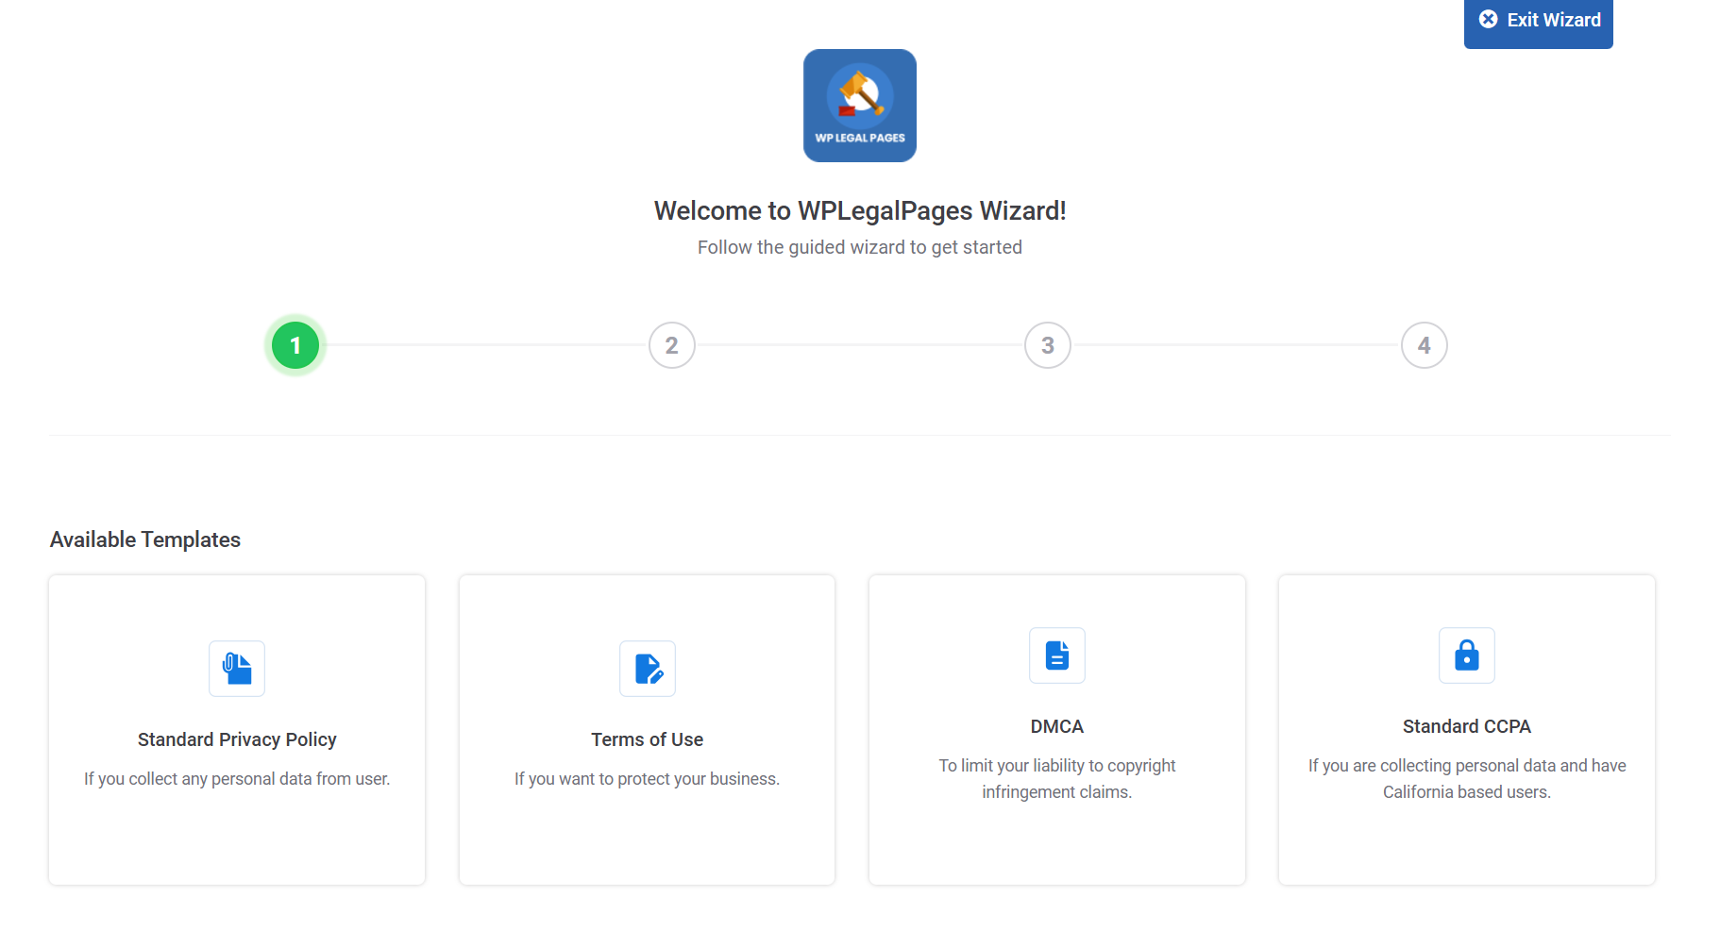Choose the Standard Privacy Policy title
Screen dimensions: 1720x946
point(237,739)
